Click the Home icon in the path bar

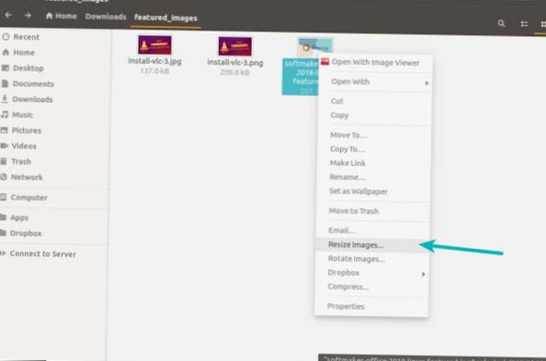(49, 16)
